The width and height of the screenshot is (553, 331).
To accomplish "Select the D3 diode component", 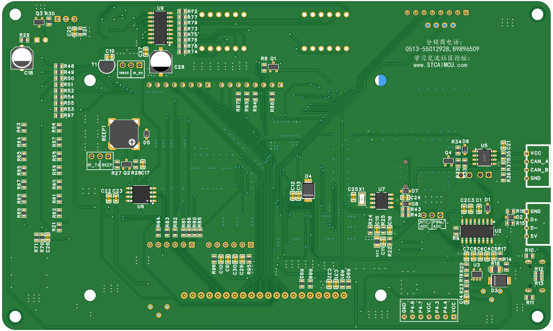I will (499, 281).
